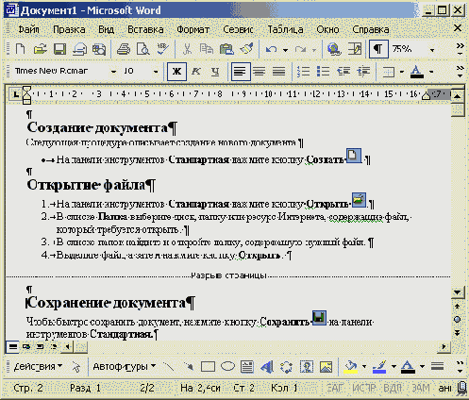Open Действия menu on drawing toolbar
Image resolution: width=469 pixels, height=400 pixels.
pos(38,367)
